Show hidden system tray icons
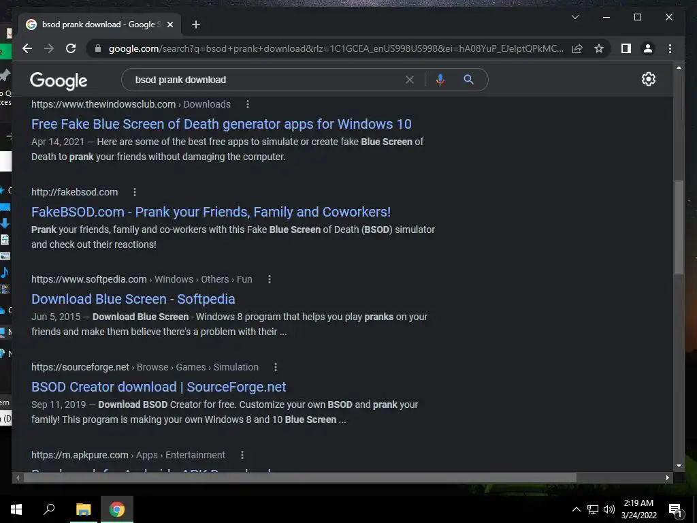697x523 pixels. tap(576, 509)
